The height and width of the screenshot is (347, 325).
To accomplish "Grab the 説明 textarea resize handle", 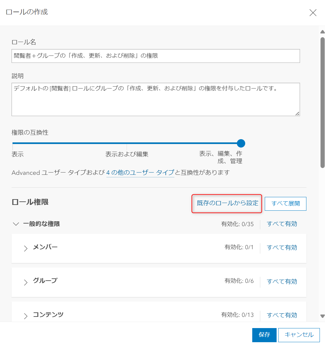I will pos(297,114).
